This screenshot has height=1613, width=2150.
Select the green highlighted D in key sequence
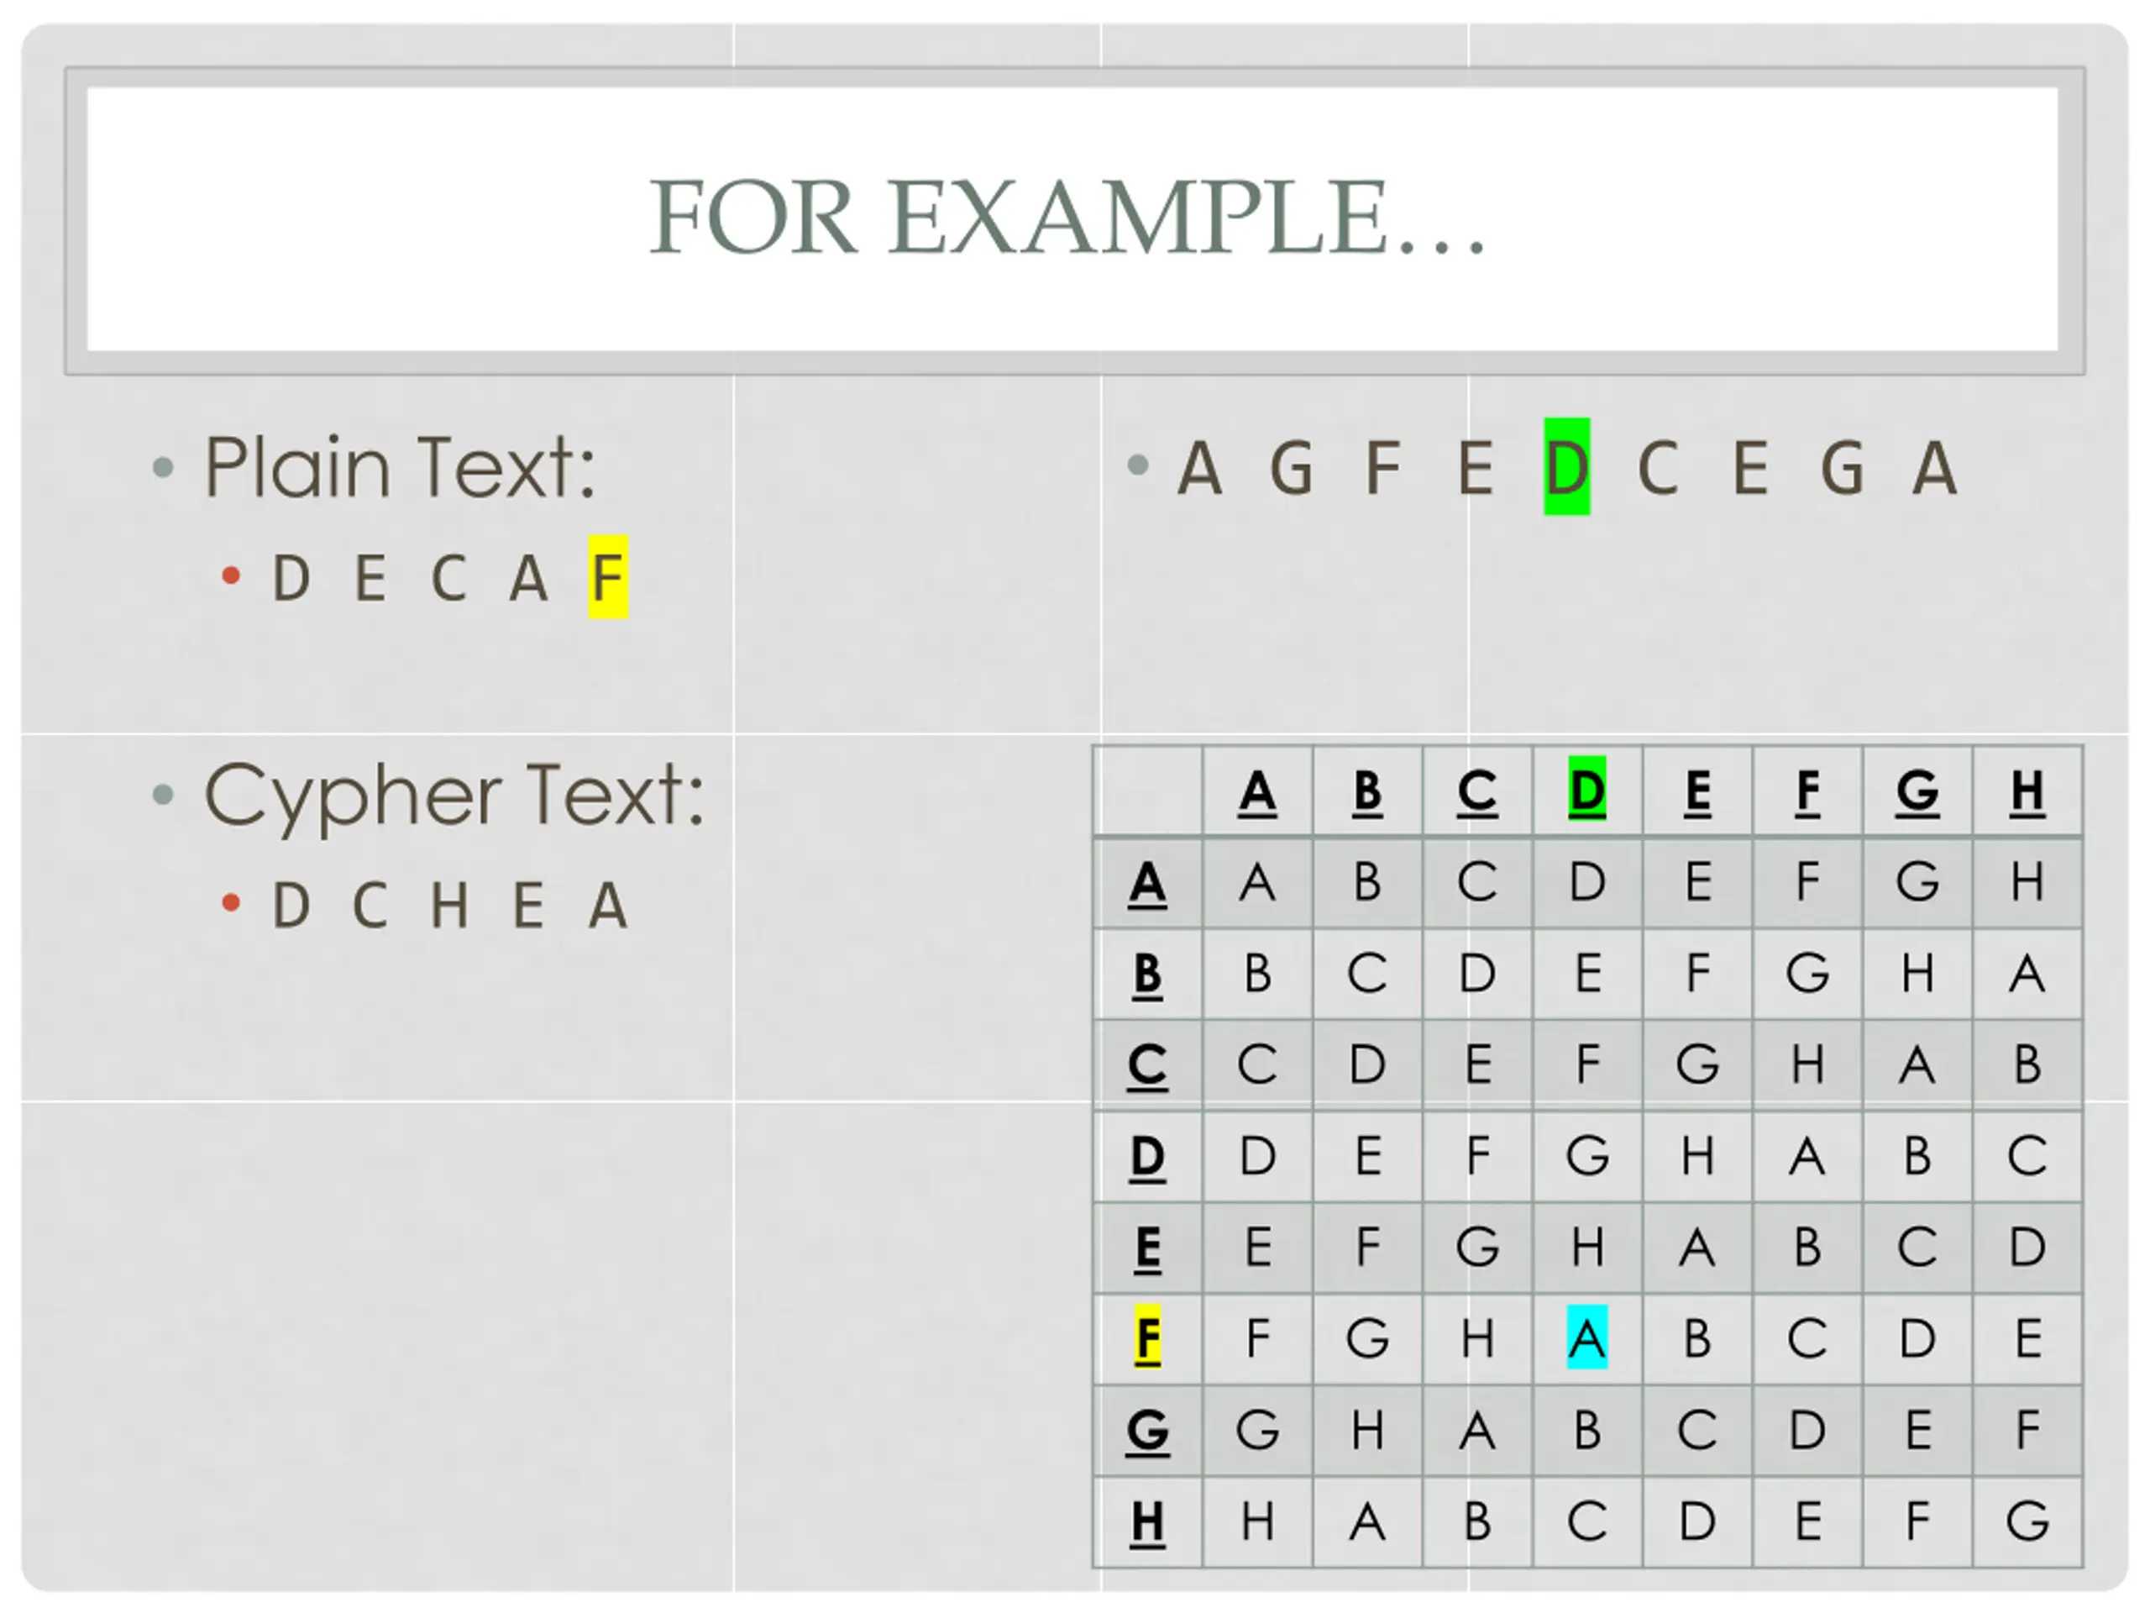[1565, 467]
